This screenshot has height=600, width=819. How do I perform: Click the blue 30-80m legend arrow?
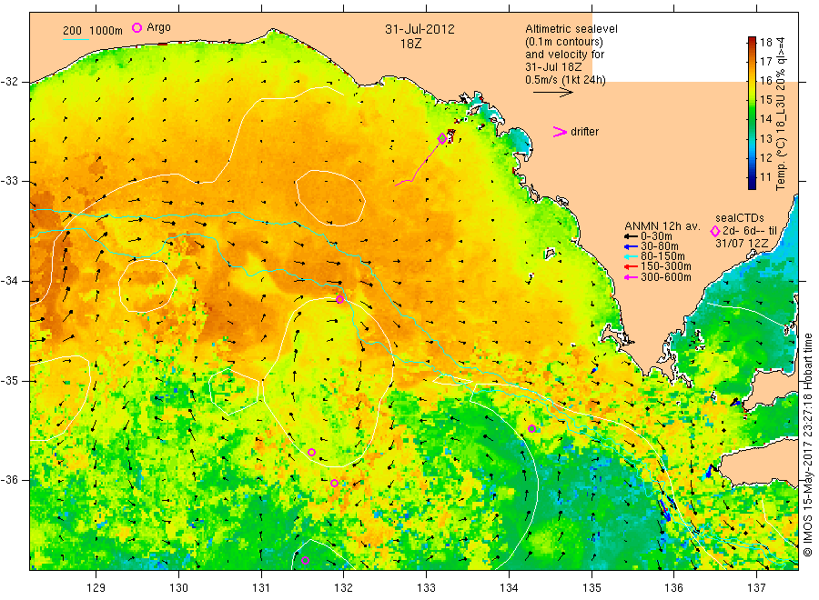631,246
